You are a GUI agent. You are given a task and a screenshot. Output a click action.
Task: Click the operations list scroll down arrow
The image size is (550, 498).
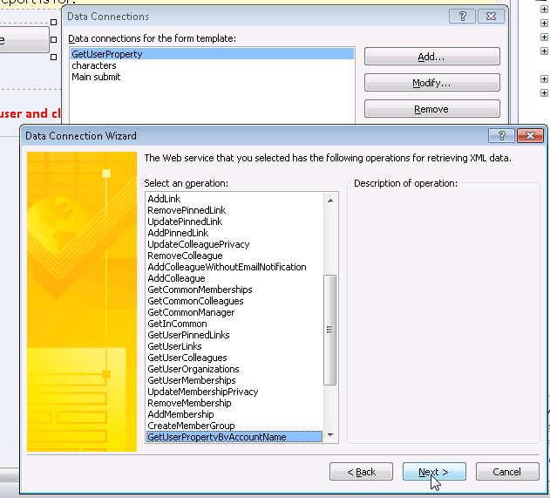(330, 436)
